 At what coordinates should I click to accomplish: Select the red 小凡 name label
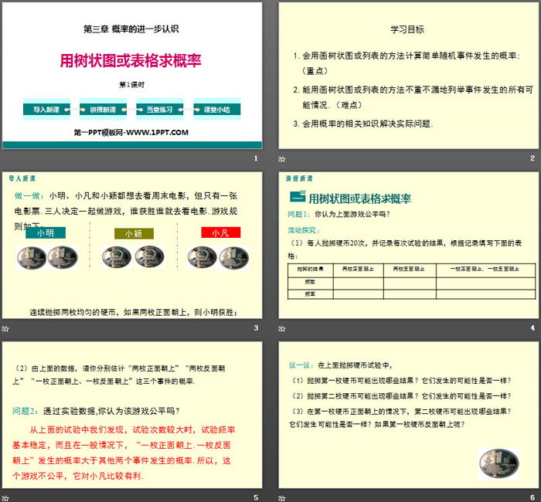[218, 232]
